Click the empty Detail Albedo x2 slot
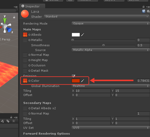Viewport: 150px width, 137px height. [25, 108]
